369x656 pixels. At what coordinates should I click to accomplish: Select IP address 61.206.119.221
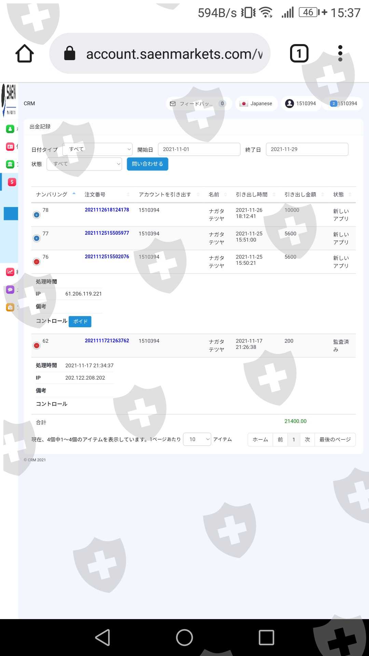(84, 294)
